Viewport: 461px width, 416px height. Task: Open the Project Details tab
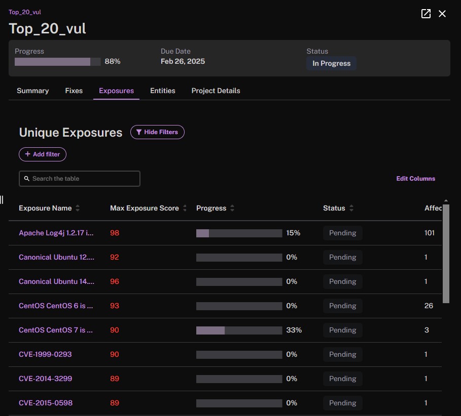[216, 91]
